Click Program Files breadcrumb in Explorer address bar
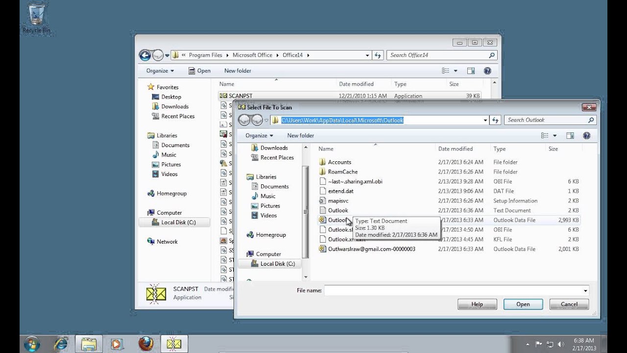This screenshot has height=353, width=627. point(206,55)
